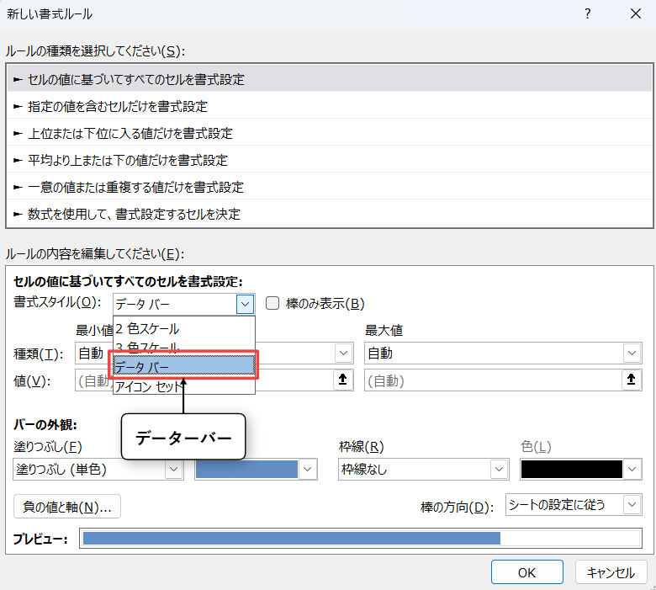The image size is (656, 590).
Task: Open the 書式スタイル dropdown arrow
Action: [x=245, y=304]
